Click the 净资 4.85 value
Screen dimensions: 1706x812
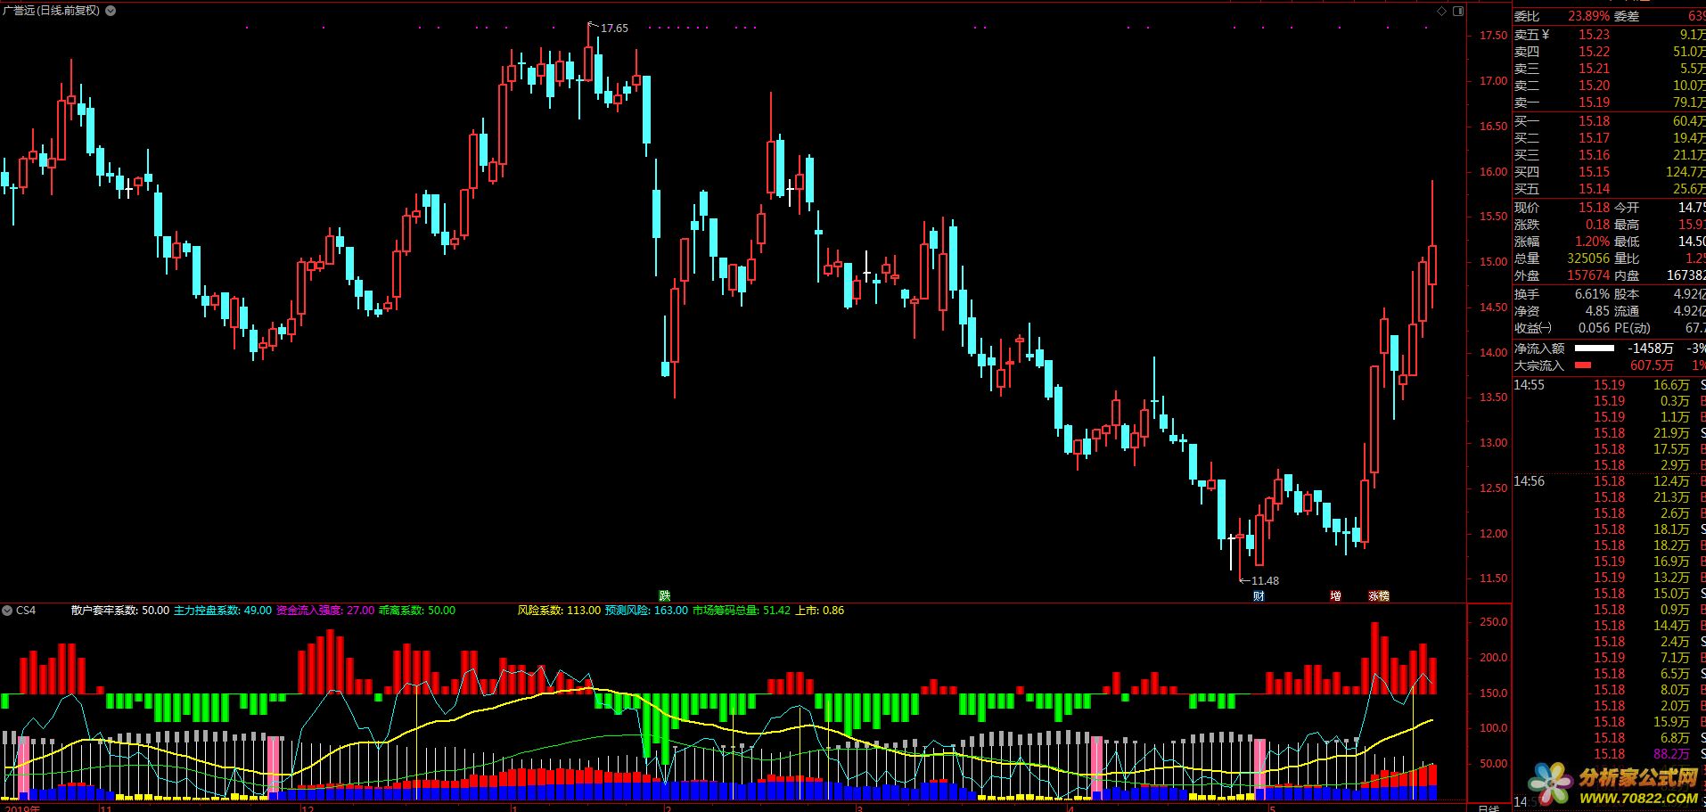(1597, 311)
